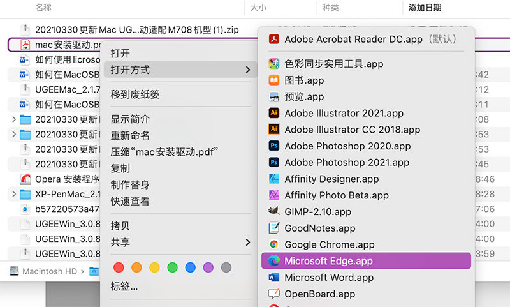Apply the orange tag color
Screen dimensions: 510x307
coord(136,267)
